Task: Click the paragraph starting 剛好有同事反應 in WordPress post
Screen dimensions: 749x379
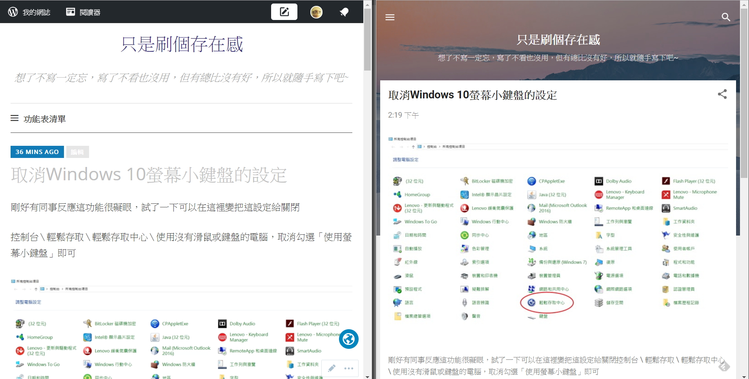Action: [x=155, y=207]
